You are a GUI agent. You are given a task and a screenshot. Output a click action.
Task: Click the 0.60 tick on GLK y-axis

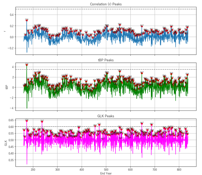[x=11, y=127]
